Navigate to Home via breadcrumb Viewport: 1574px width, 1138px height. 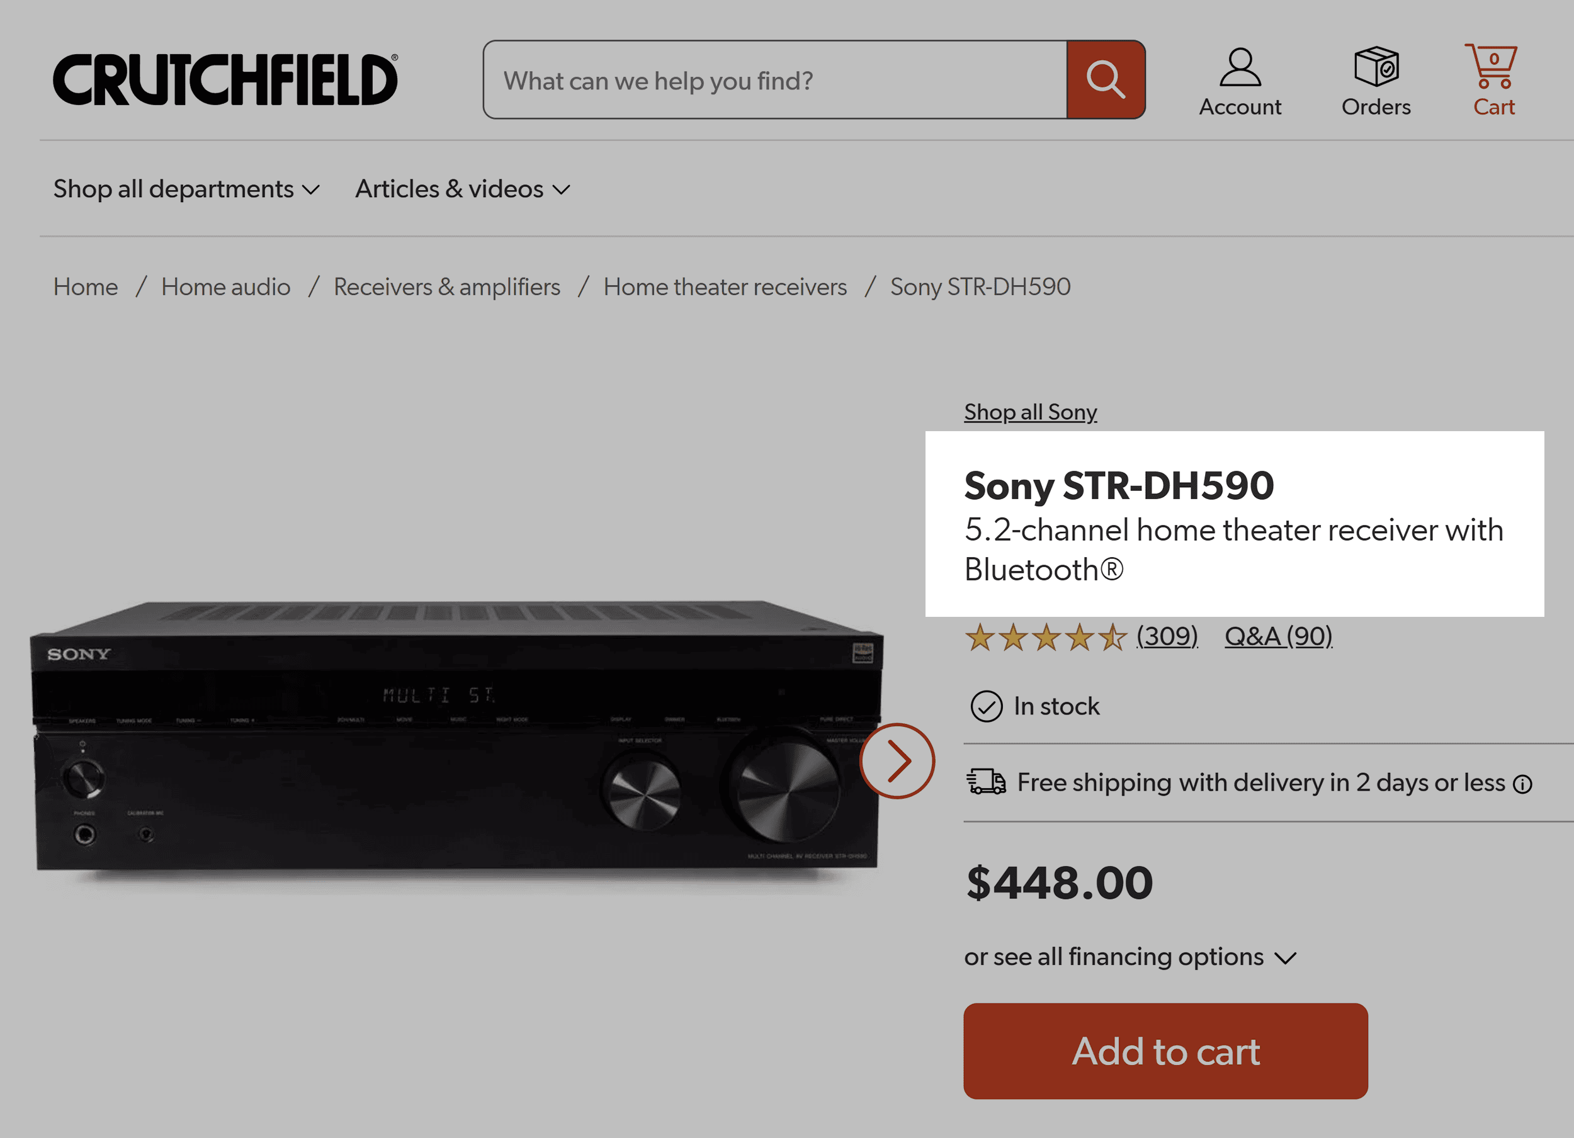pos(86,286)
